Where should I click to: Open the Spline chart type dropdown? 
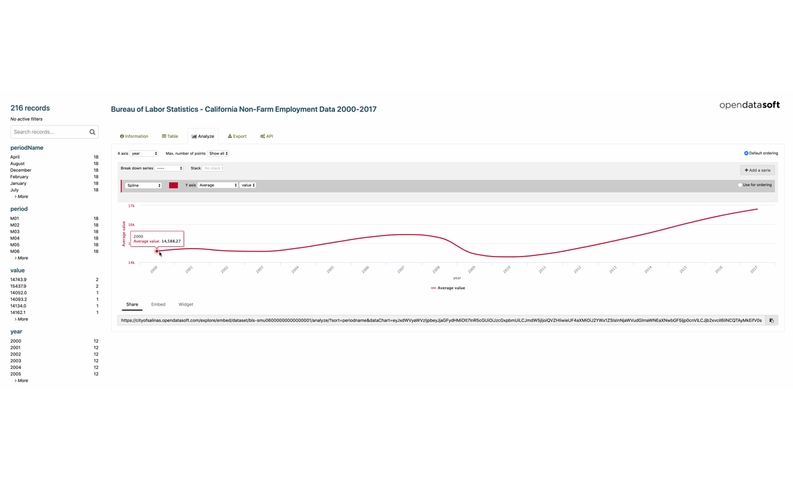[x=143, y=185]
